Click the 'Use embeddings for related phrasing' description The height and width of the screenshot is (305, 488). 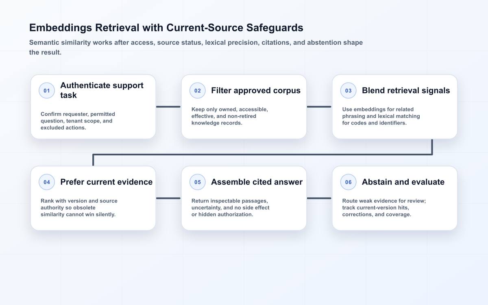pyautogui.click(x=381, y=116)
